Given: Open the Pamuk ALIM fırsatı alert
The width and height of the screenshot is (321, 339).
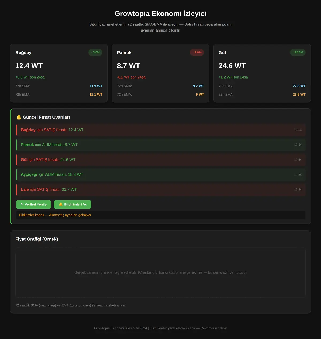Looking at the screenshot, I should pos(161,145).
